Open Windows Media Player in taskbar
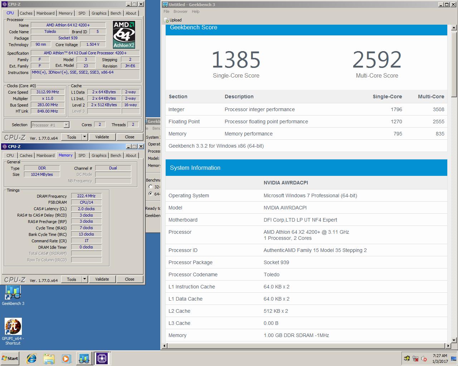 [x=67, y=358]
